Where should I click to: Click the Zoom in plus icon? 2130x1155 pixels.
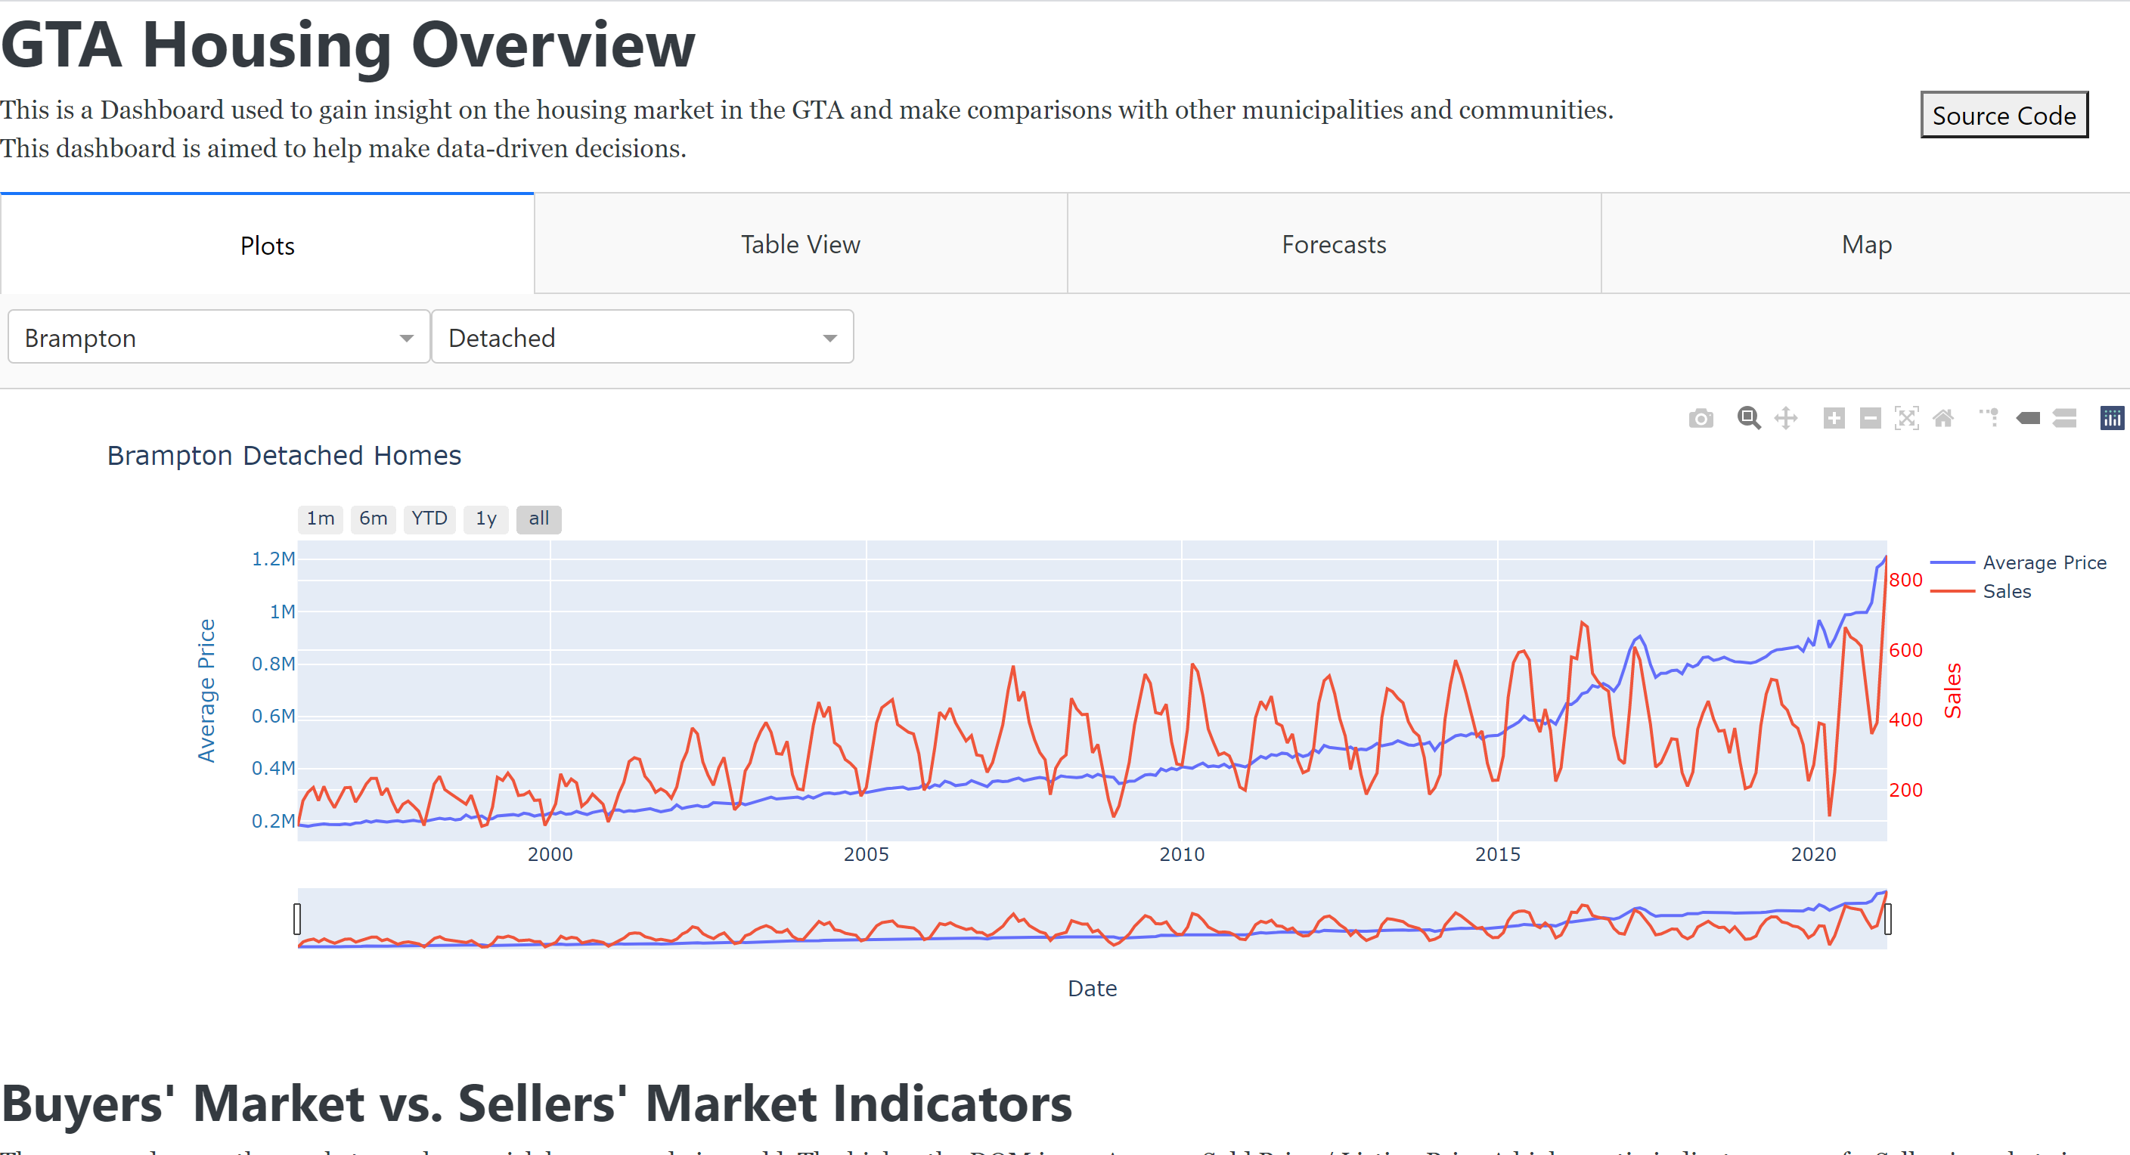(x=1833, y=418)
